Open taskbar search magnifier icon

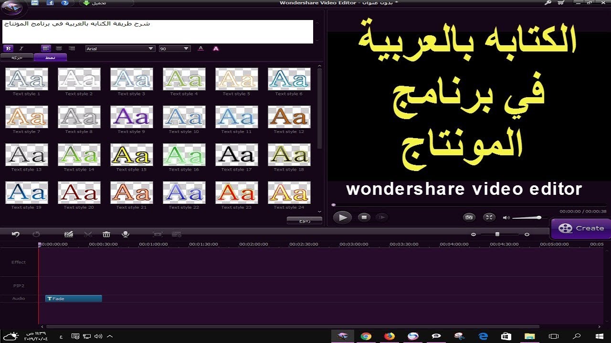pos(577,336)
